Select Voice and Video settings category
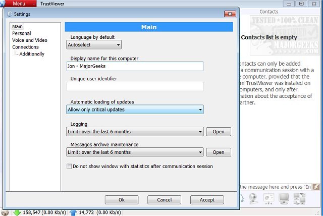This screenshot has width=323, height=216. 30,40
